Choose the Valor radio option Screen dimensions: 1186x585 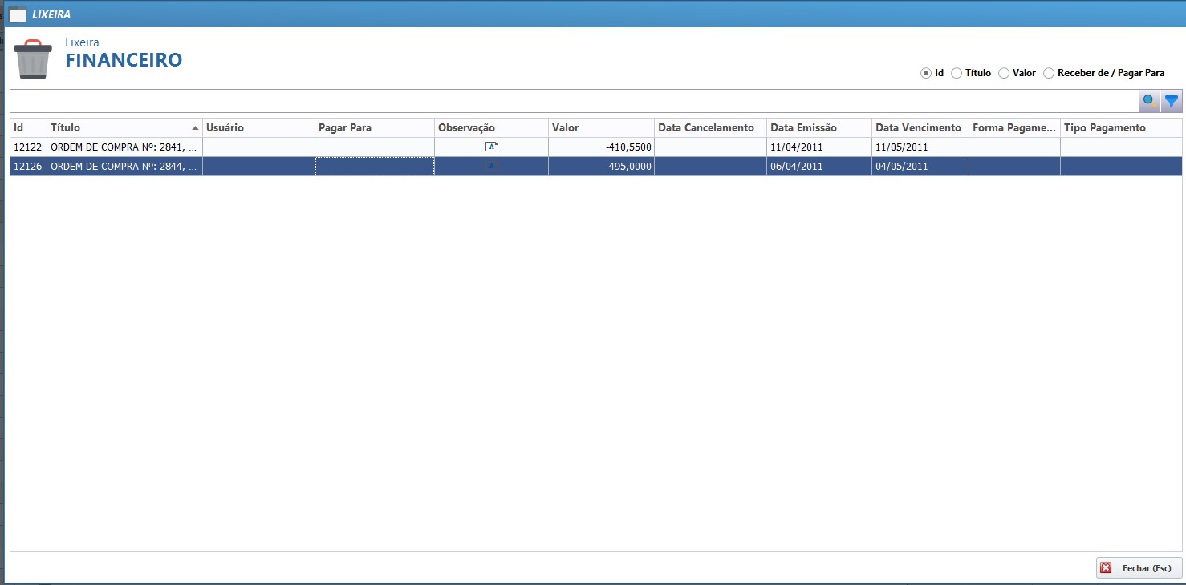1003,73
